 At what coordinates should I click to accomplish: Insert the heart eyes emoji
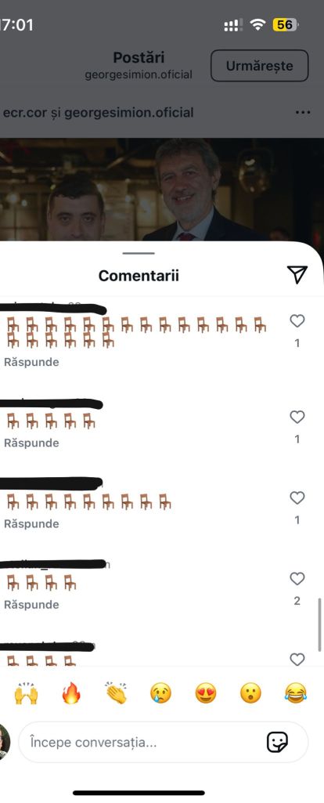tap(206, 693)
